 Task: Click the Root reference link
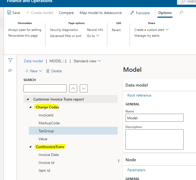coord(139,95)
